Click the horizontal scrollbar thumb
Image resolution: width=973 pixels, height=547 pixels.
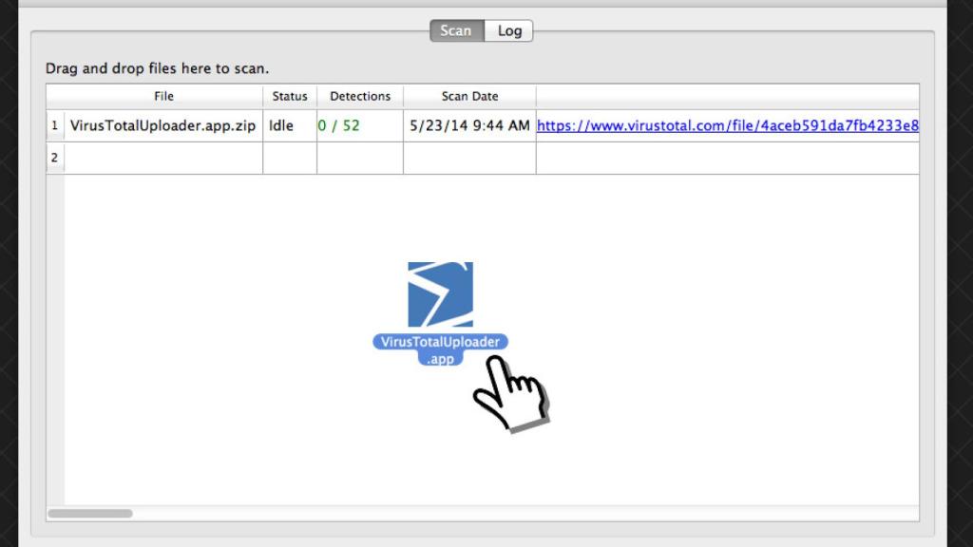click(89, 513)
